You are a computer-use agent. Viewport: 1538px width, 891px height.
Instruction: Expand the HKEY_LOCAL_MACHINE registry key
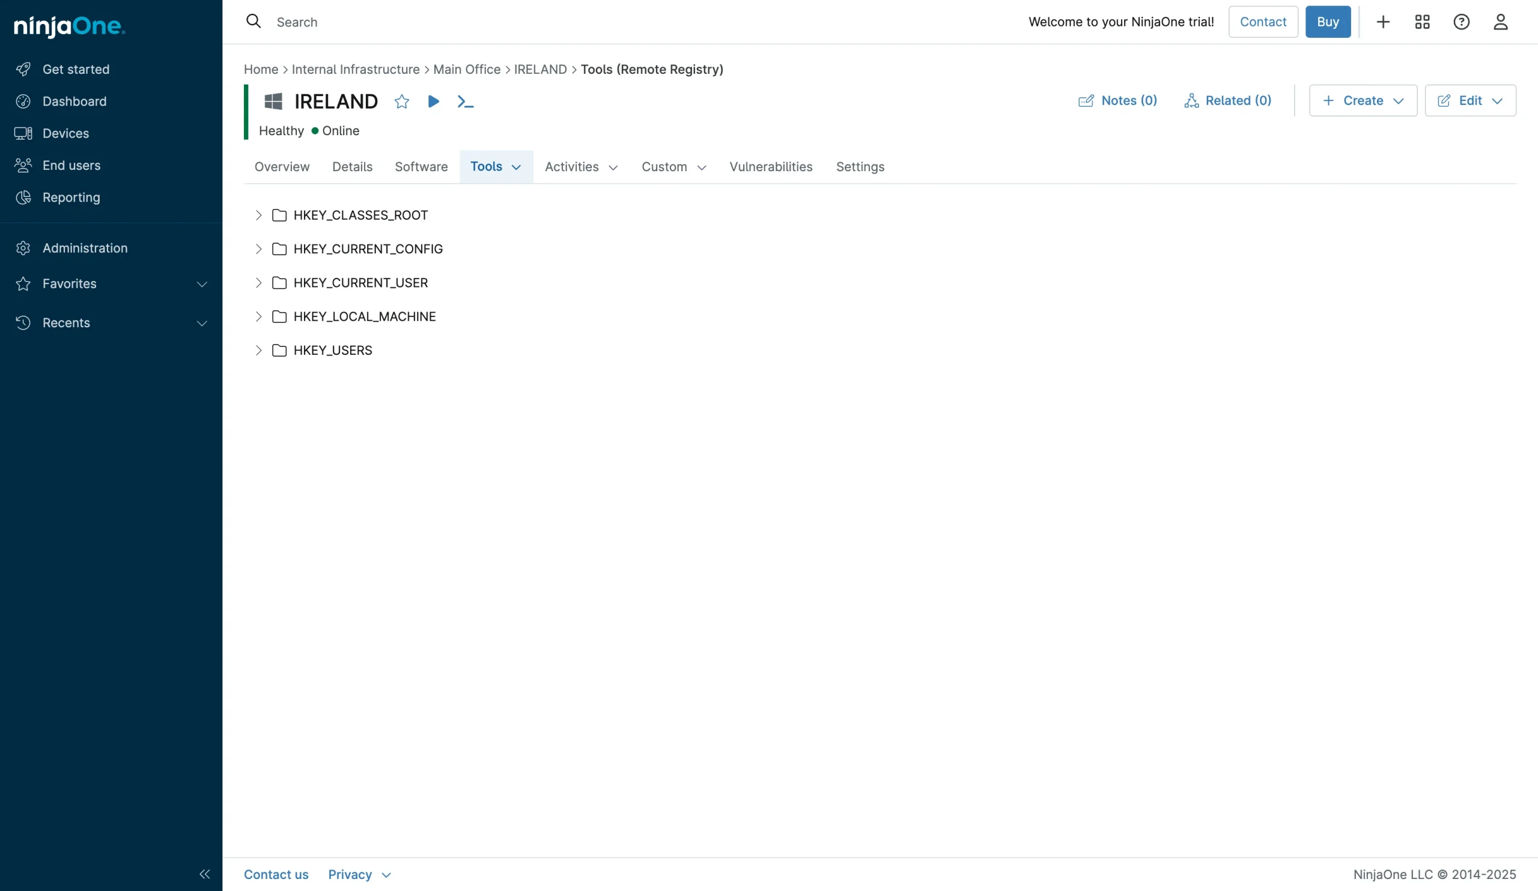coord(258,316)
